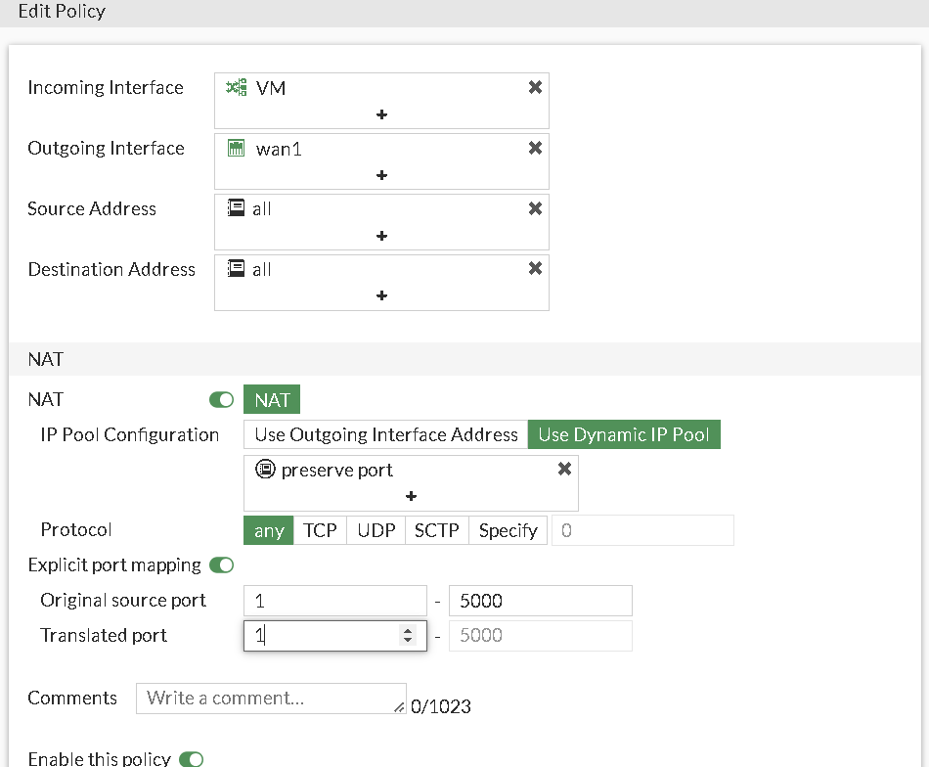Toggle Enable this policy switch

(x=191, y=759)
